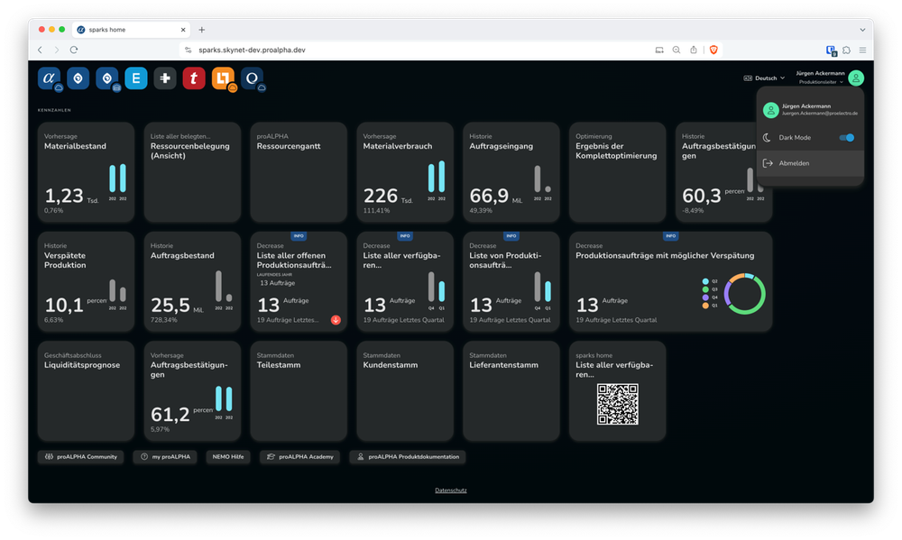Image resolution: width=902 pixels, height=540 pixels.
Task: Open the Materialbestand tile
Action: pyautogui.click(x=87, y=172)
